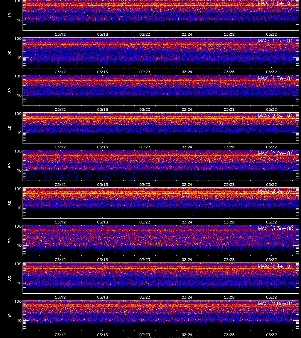Click the 03:12 time label below 1R
This screenshot has width=301, height=338.
pyautogui.click(x=60, y=34)
